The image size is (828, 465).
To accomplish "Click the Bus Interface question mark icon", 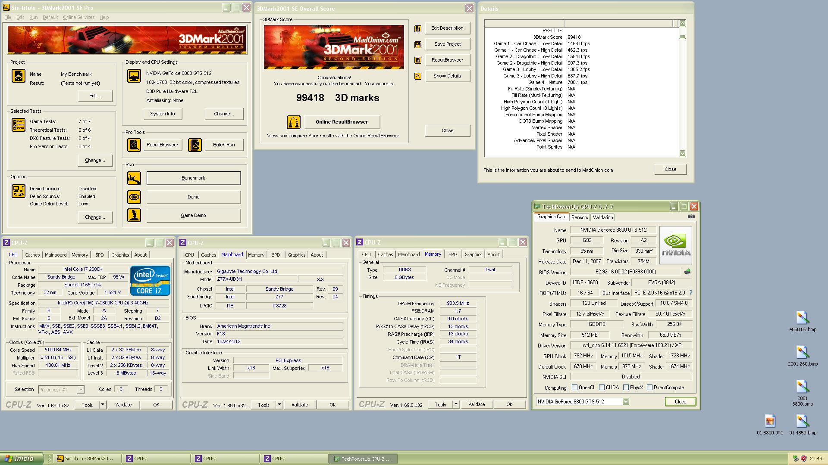I will 690,293.
